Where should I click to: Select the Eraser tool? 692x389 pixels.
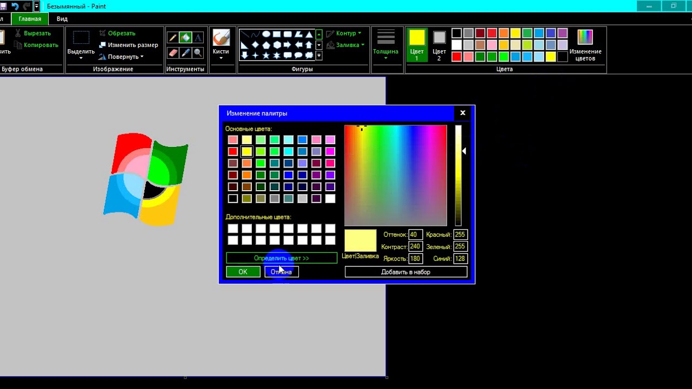[173, 52]
